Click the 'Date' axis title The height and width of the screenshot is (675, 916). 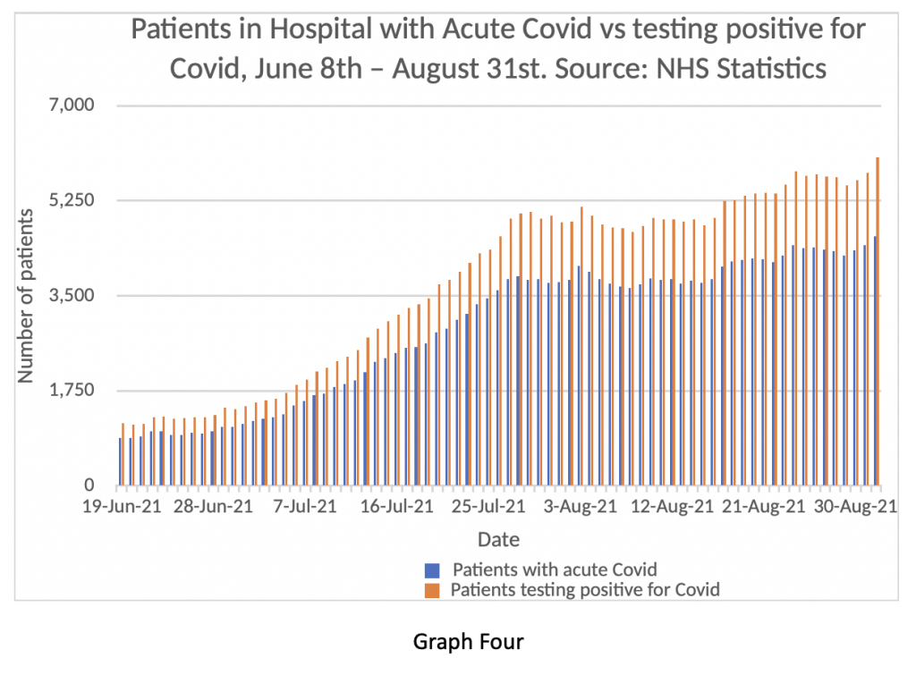[x=498, y=539]
